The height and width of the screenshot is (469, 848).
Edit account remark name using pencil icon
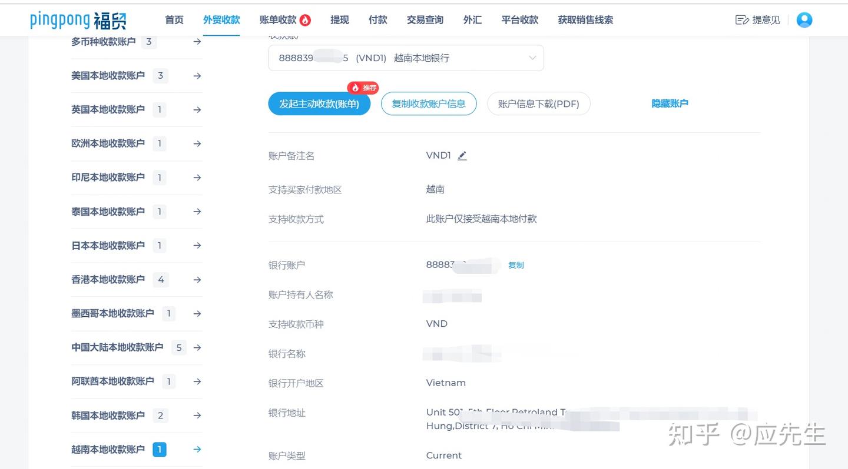pyautogui.click(x=462, y=155)
